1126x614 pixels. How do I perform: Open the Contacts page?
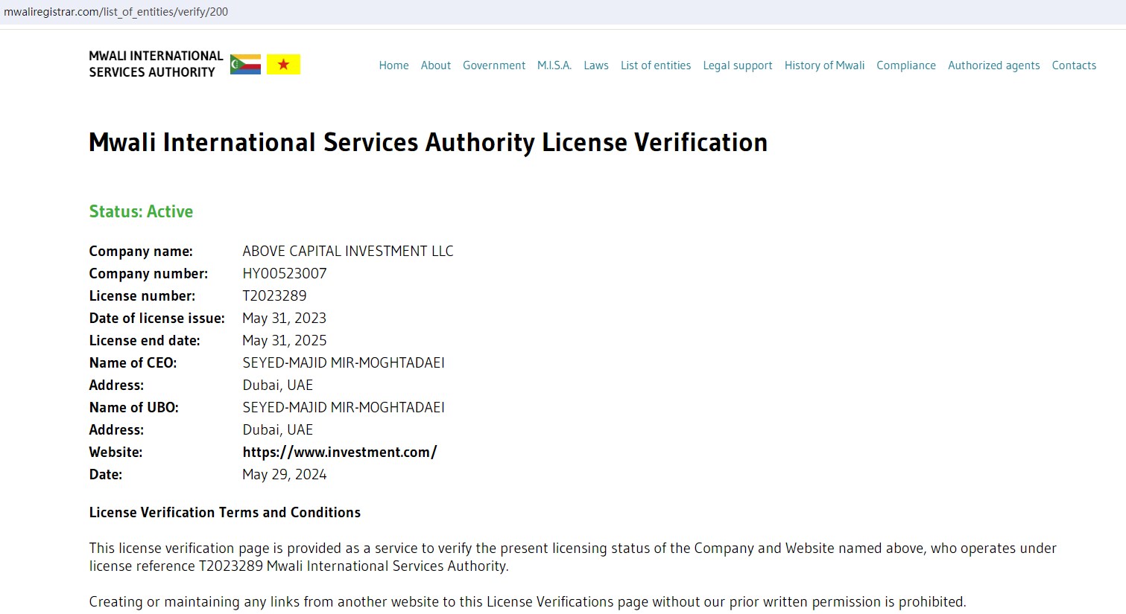[1073, 65]
